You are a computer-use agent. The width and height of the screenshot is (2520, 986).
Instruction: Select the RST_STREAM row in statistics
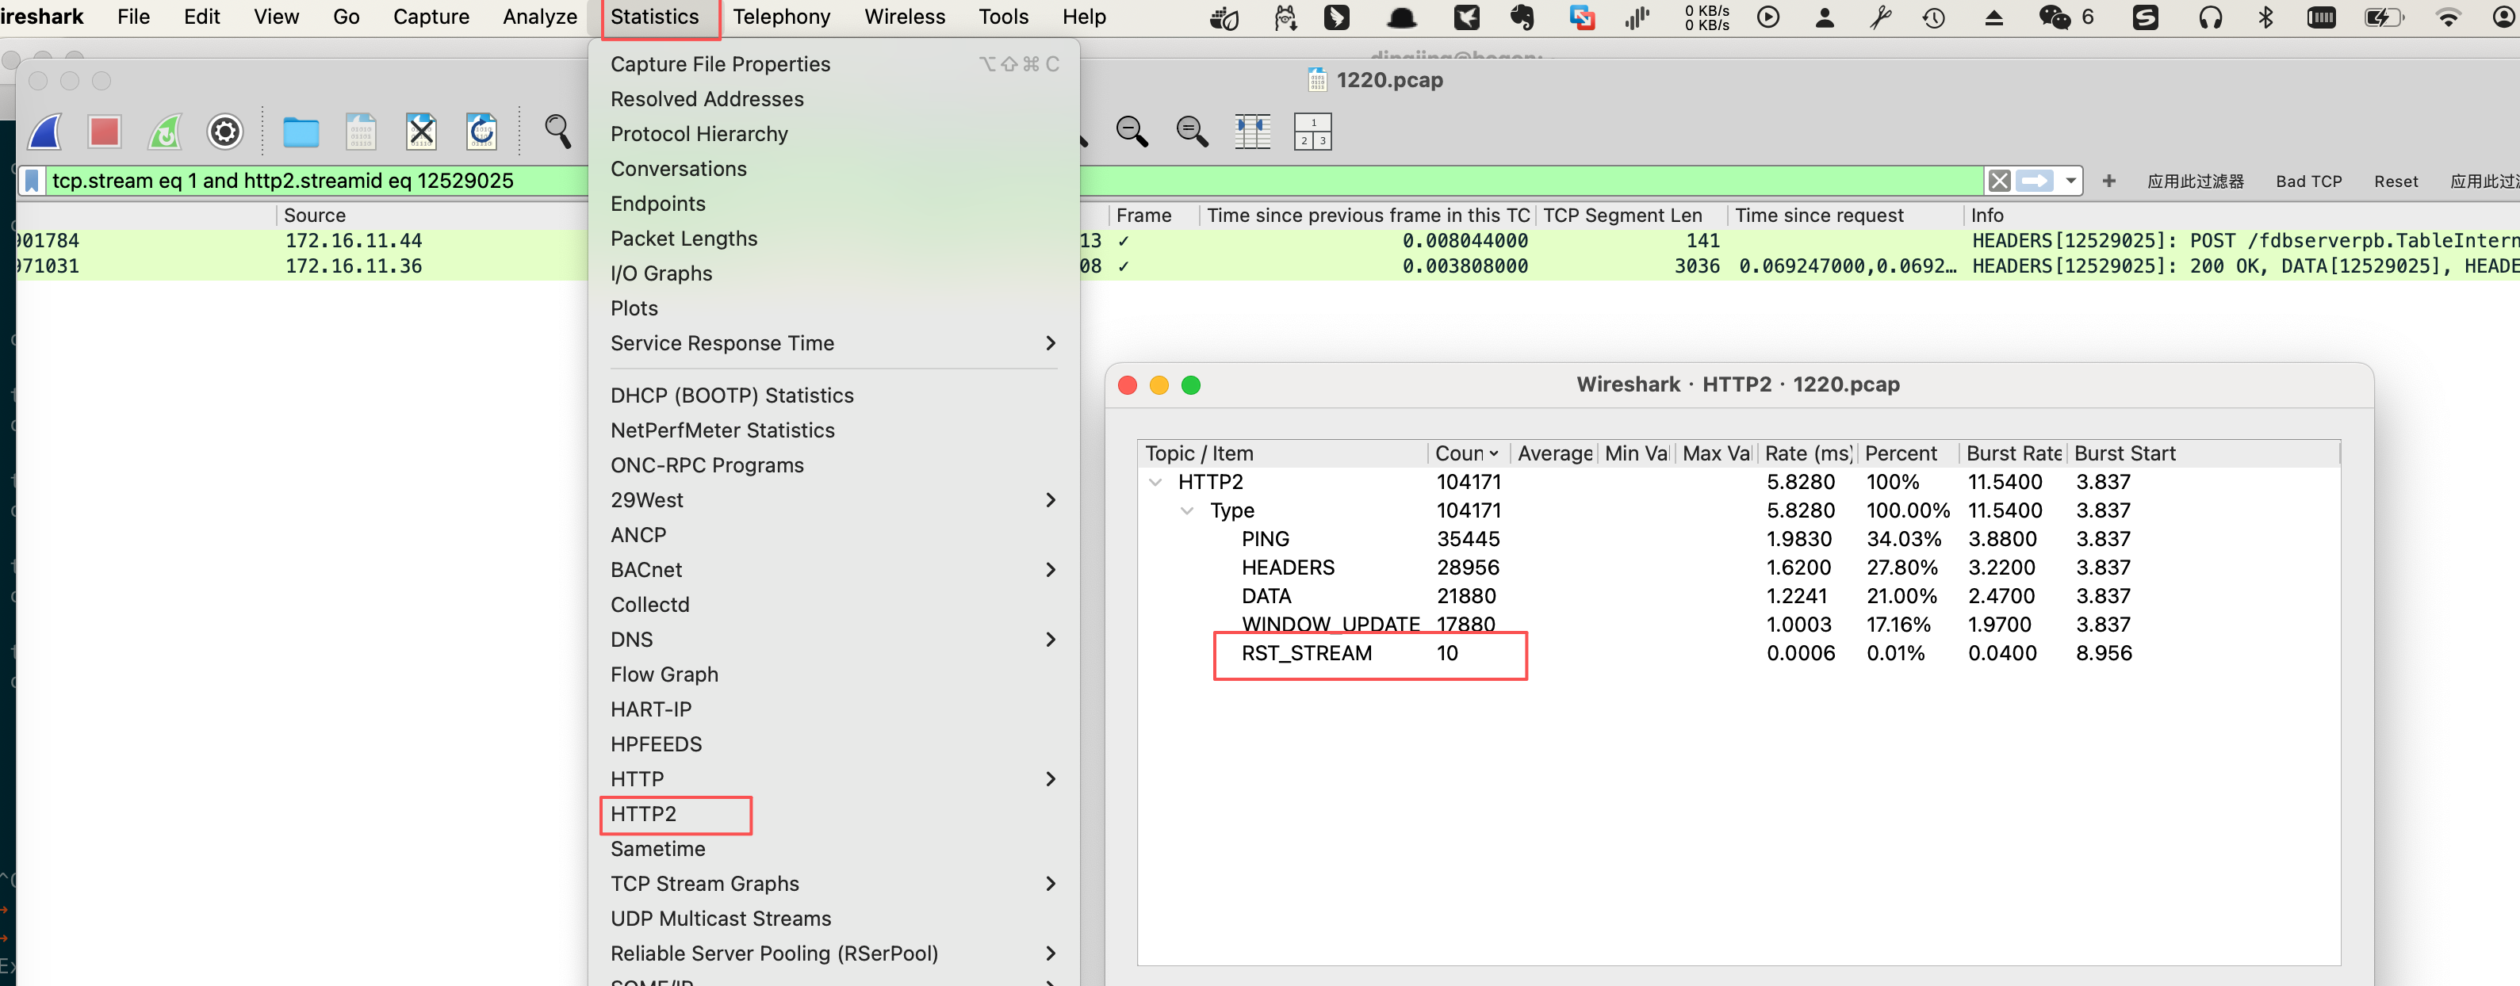pyautogui.click(x=1306, y=653)
